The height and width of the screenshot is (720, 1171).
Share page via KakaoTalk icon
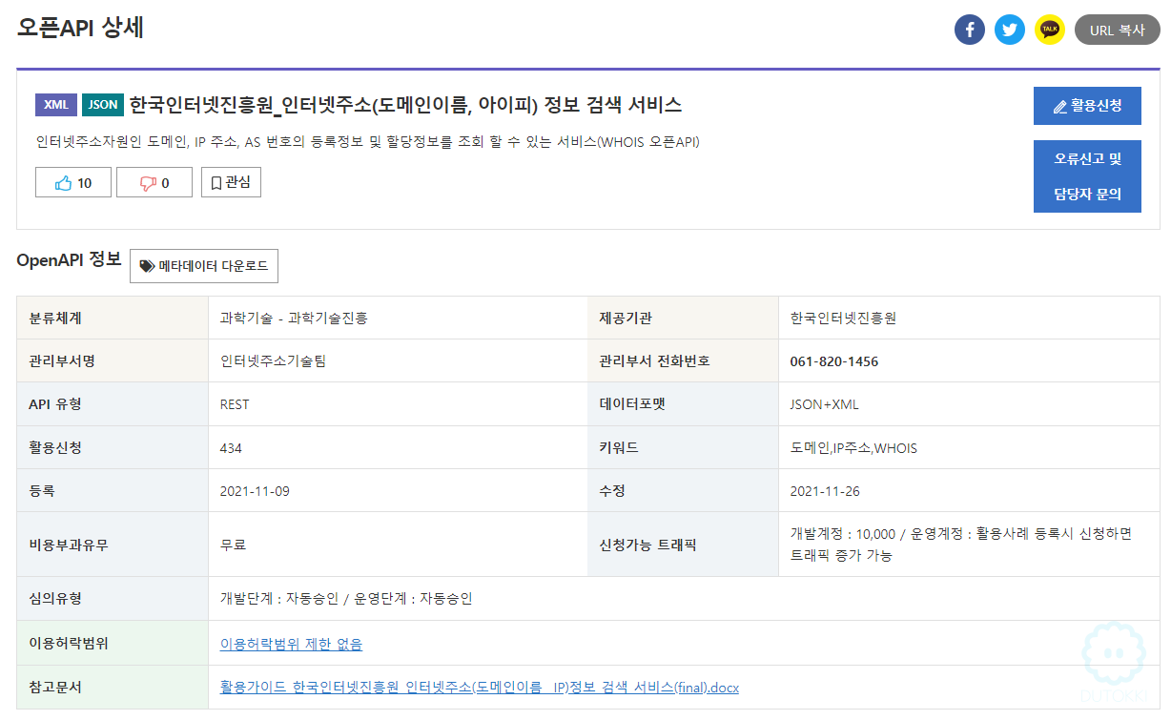pos(1050,30)
